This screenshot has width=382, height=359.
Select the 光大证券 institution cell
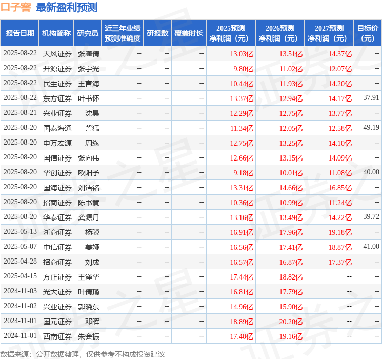[x=57, y=292]
